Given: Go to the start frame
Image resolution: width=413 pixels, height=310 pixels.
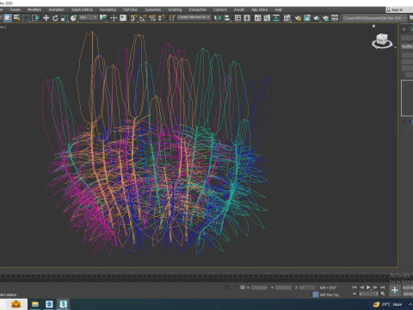Looking at the screenshot, I should [354, 287].
